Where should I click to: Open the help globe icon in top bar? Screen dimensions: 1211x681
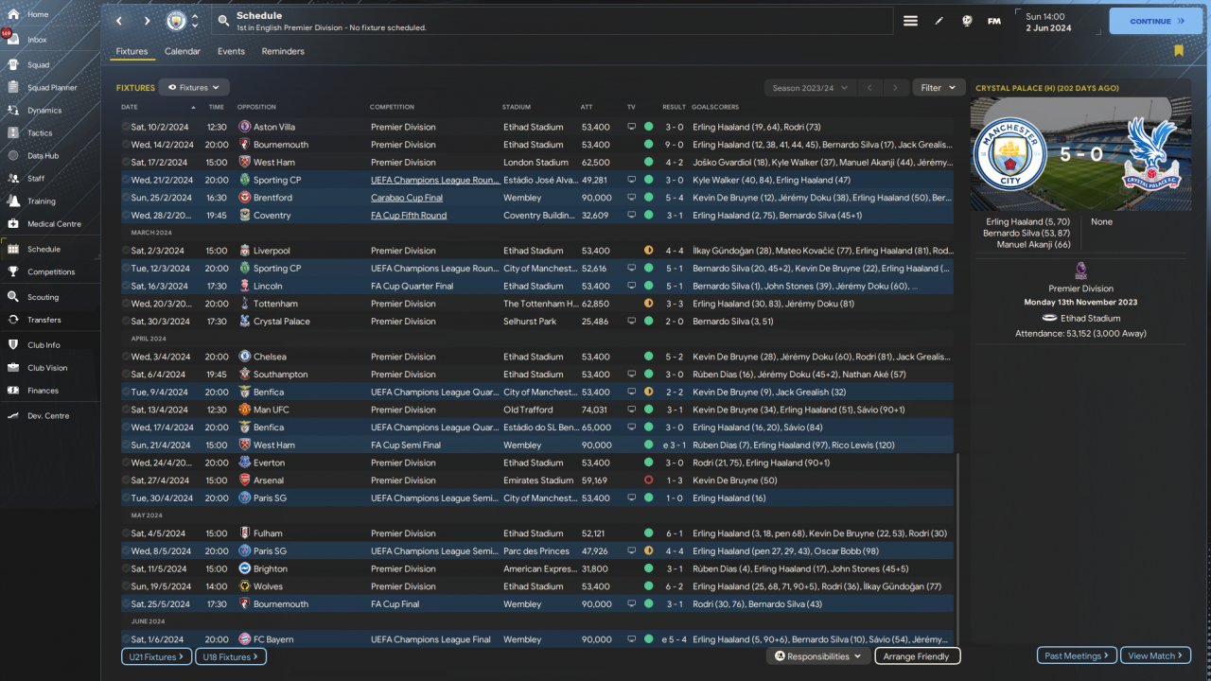point(967,21)
